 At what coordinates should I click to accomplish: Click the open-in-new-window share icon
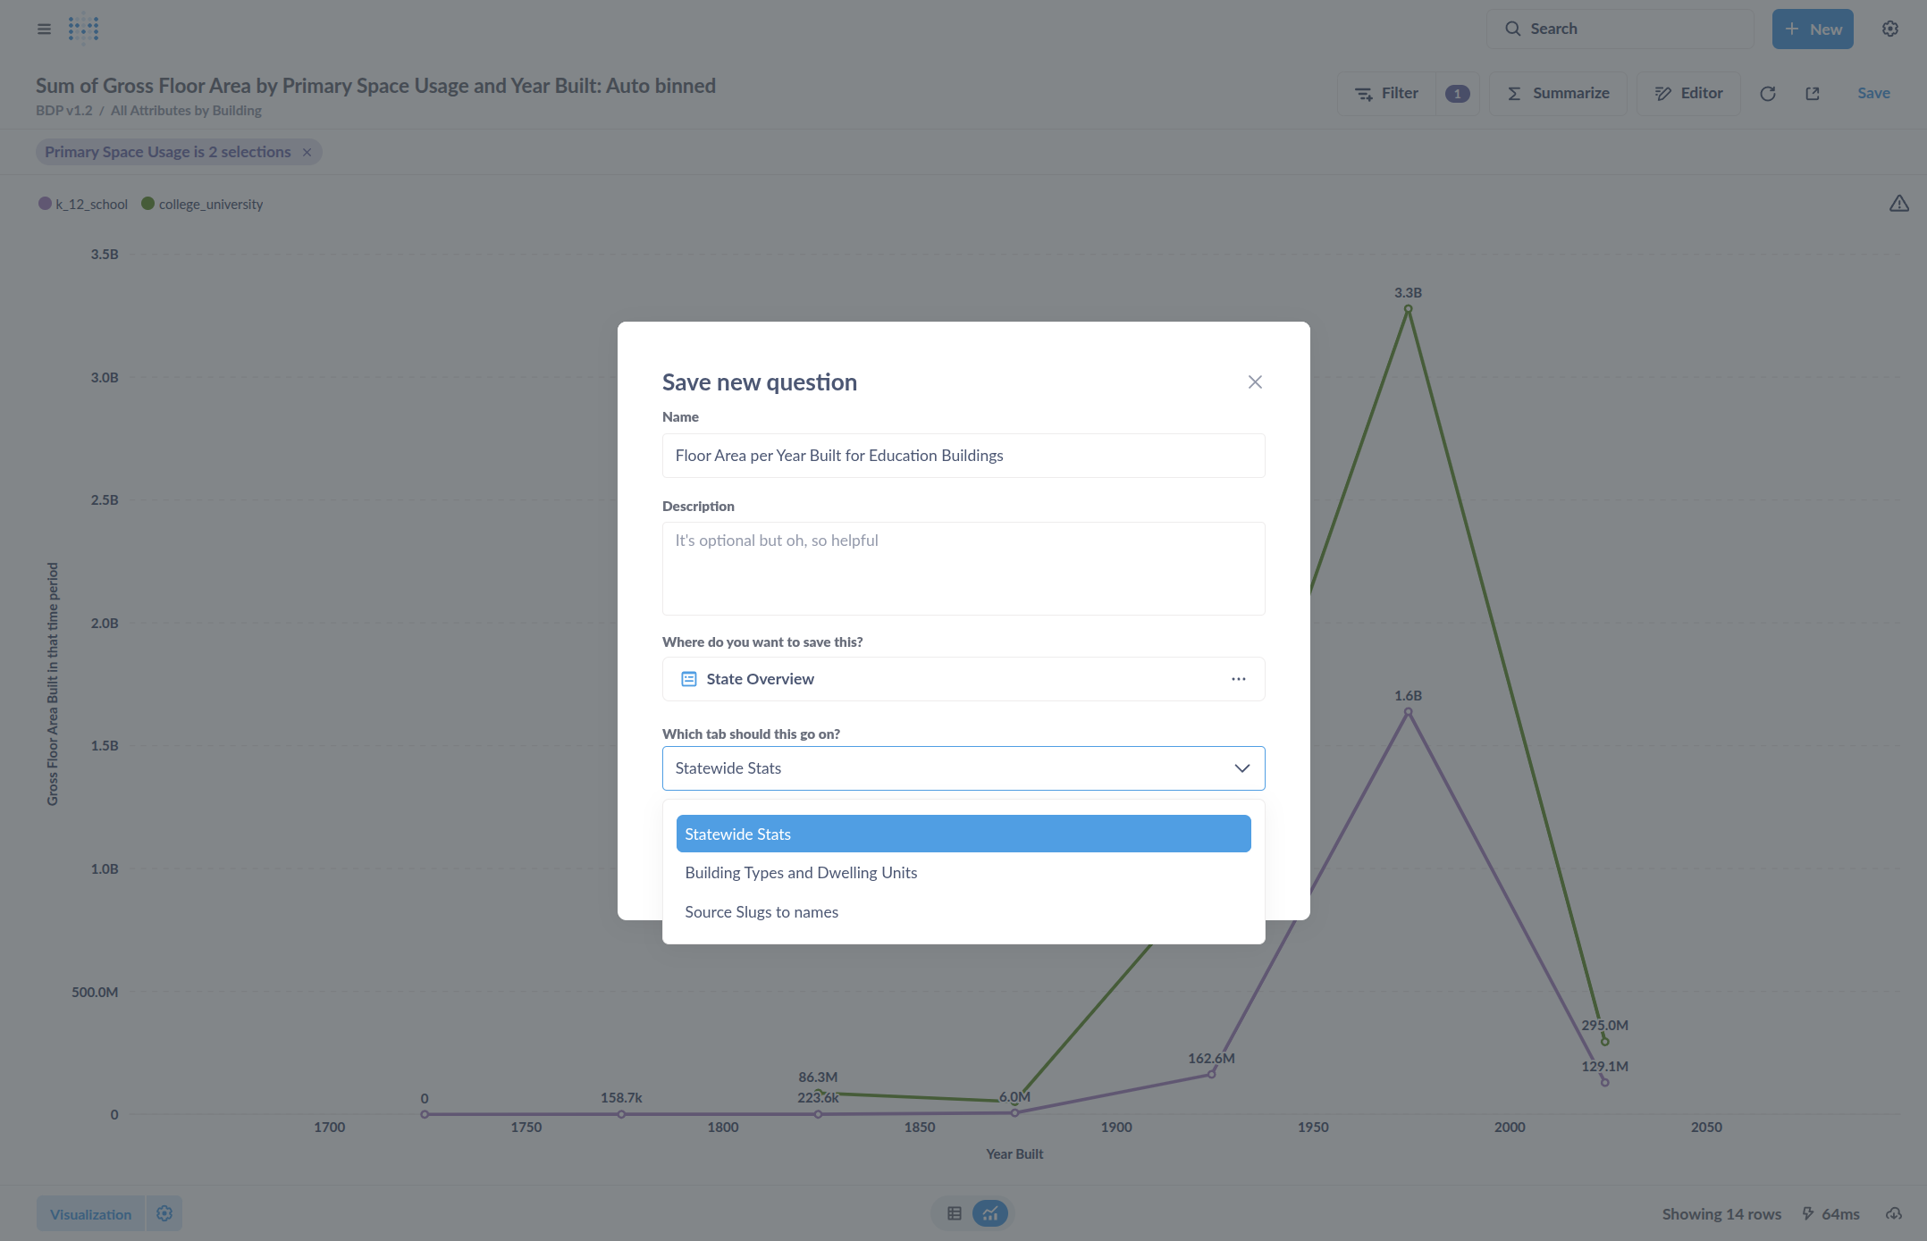click(x=1812, y=94)
